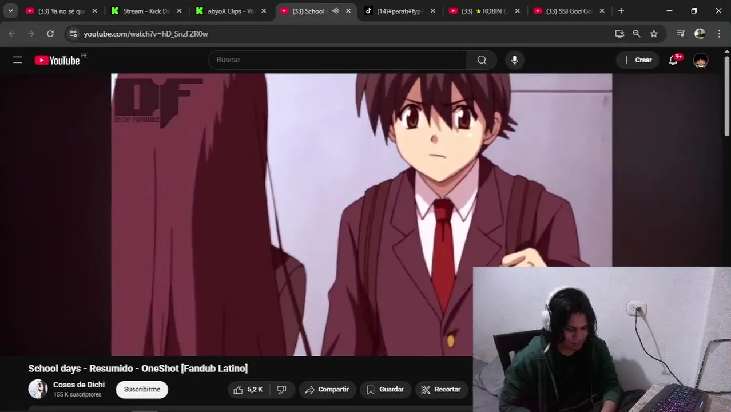
Task: Like the video (5,2 K)
Action: [x=248, y=389]
